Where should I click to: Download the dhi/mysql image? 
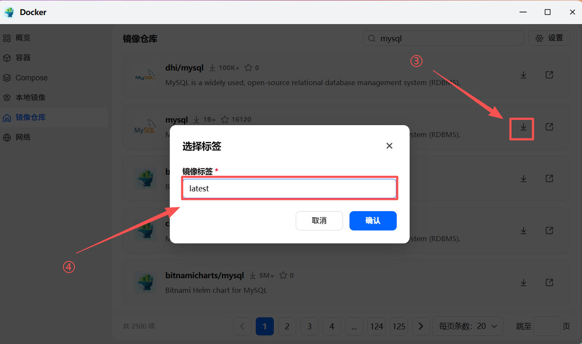pyautogui.click(x=524, y=75)
